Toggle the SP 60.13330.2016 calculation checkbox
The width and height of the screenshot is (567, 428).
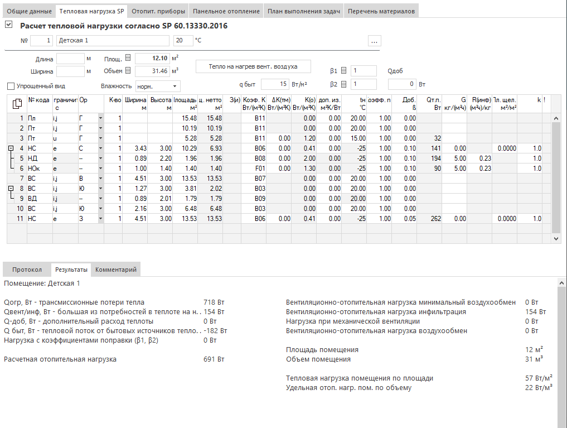(9, 25)
